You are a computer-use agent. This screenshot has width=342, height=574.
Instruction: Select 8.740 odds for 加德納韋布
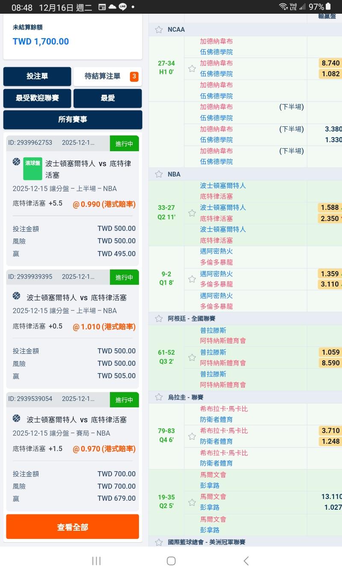coord(330,63)
